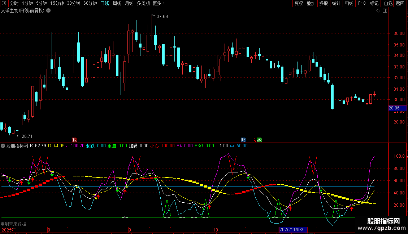Screen dimensions: 408x234
Task: Click the yellow star signal in indicator
Action: pos(96,198)
